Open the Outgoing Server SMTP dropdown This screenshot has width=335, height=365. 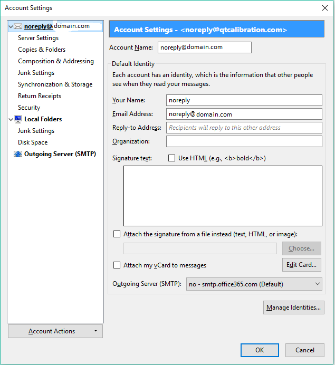click(x=254, y=284)
